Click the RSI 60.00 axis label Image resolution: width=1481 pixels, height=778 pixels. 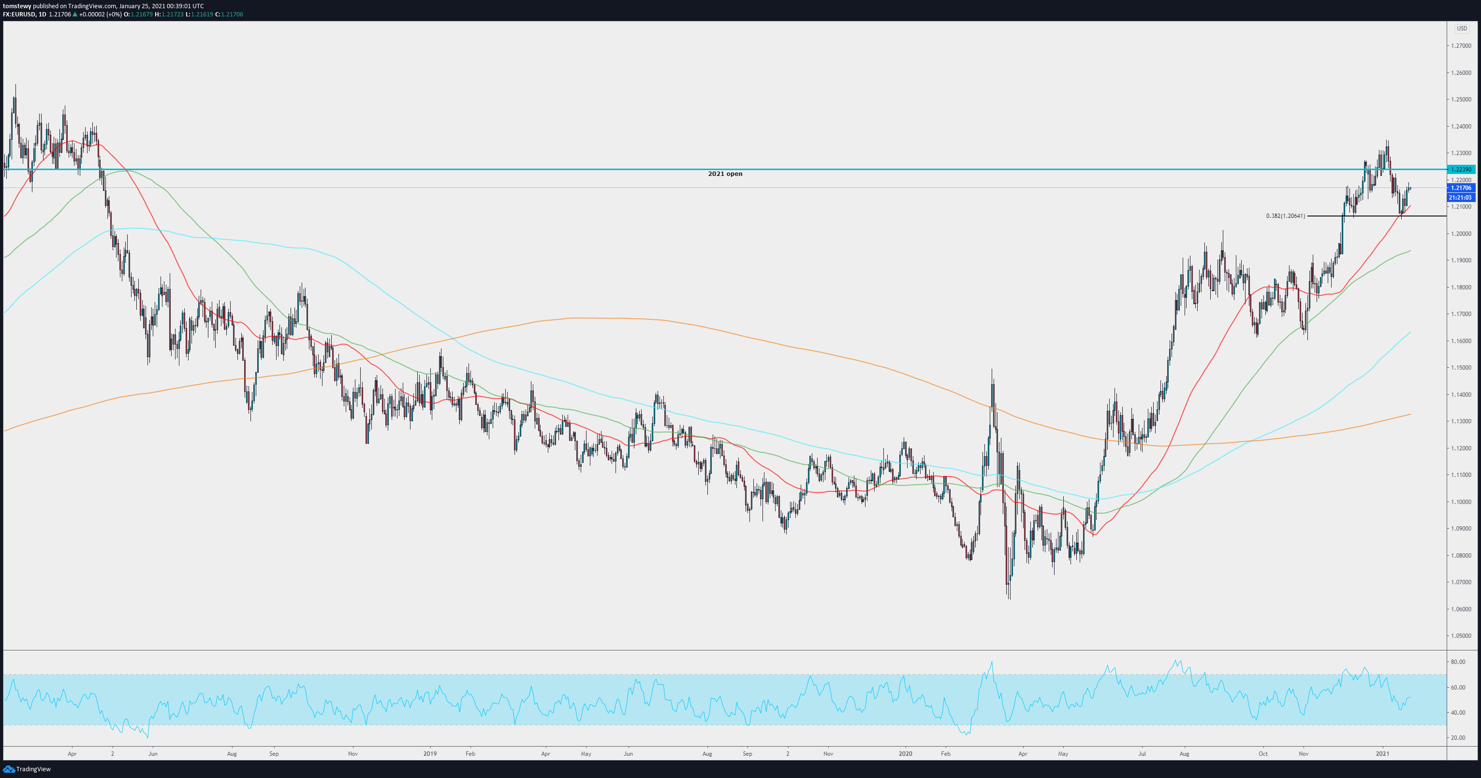pos(1458,687)
